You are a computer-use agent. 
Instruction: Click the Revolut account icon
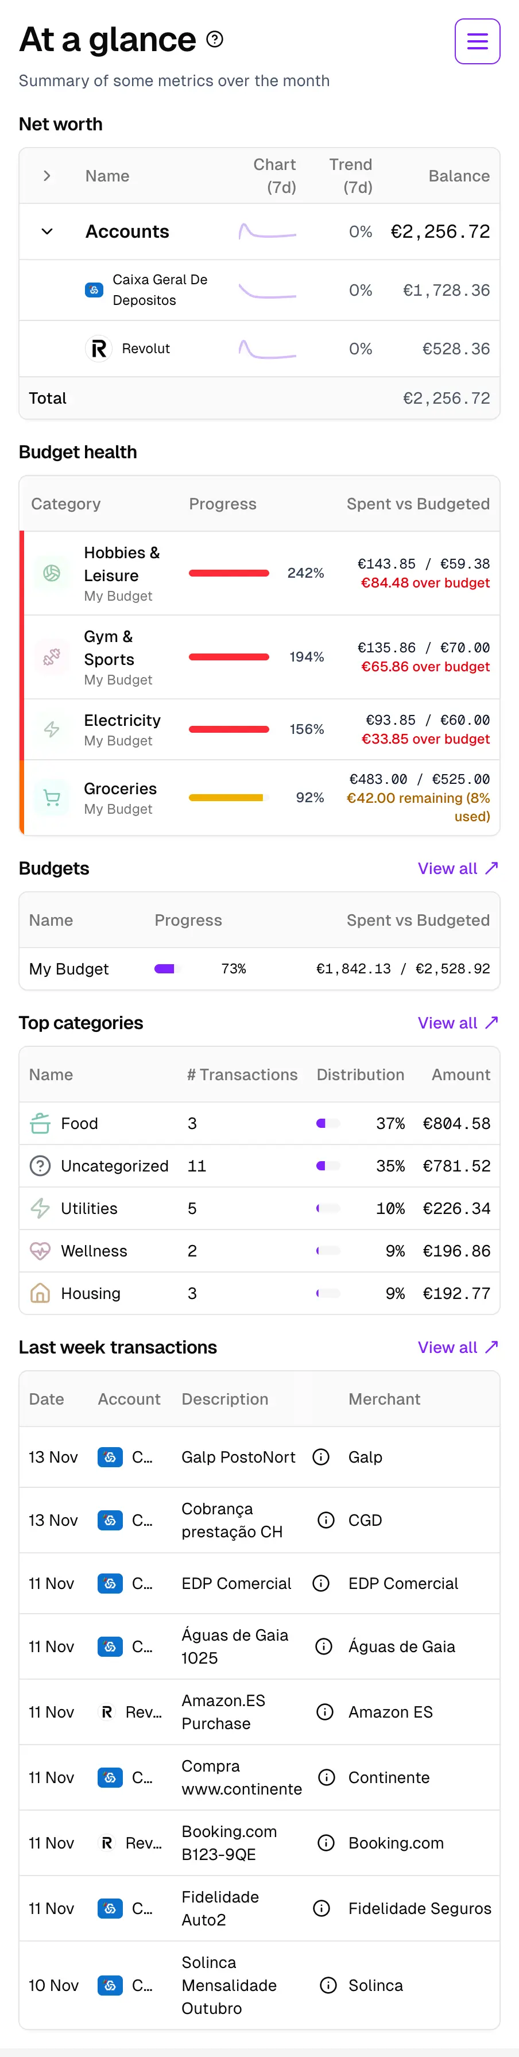point(99,348)
